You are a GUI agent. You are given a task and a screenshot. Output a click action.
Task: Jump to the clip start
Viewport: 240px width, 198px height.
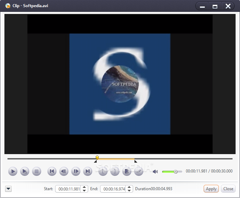(x=52, y=171)
